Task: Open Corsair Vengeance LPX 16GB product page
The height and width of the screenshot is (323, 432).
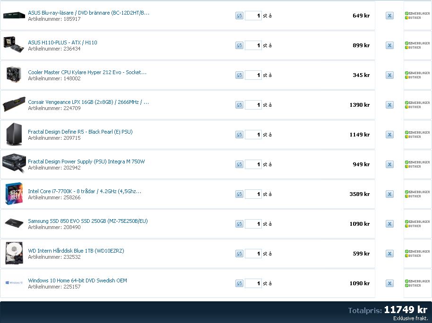Action: pos(88,102)
